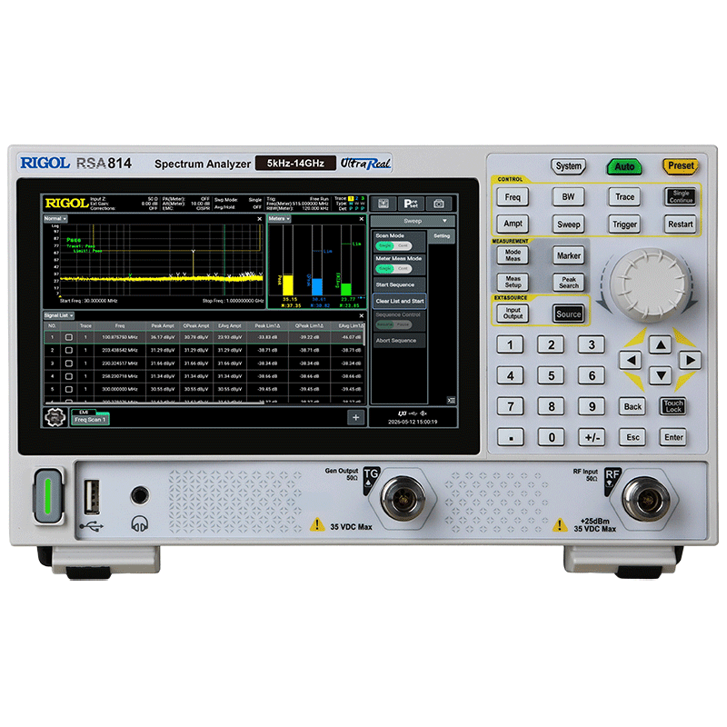Tap the Peak Ampt column header
Screen dimensions: 727x727
pyautogui.click(x=163, y=325)
